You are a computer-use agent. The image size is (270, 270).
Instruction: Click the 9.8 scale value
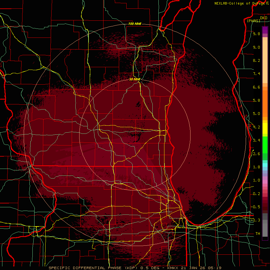click(256, 34)
